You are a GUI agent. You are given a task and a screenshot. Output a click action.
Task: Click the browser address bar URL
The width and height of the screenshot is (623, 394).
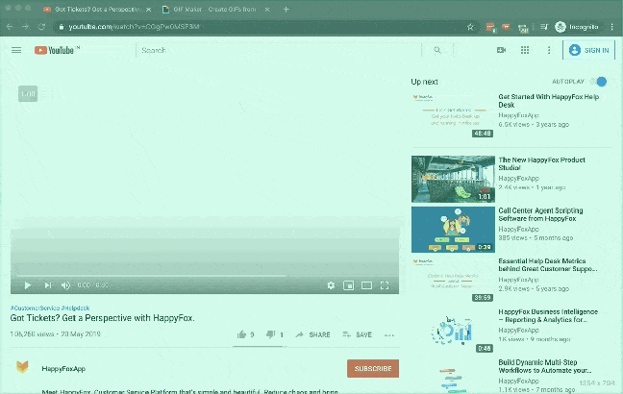[134, 27]
